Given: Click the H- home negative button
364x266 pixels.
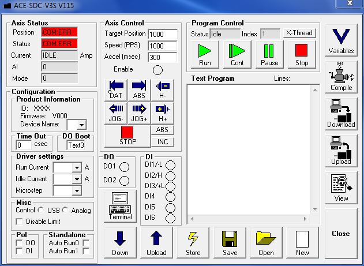Looking at the screenshot, I should (x=163, y=89).
